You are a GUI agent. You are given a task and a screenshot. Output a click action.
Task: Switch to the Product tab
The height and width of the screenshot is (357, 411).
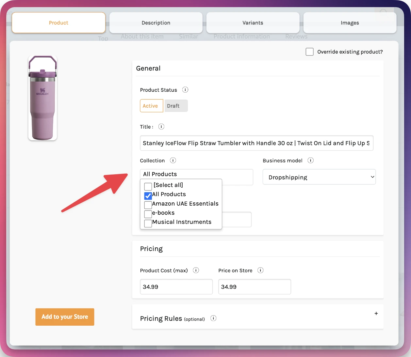tap(58, 23)
